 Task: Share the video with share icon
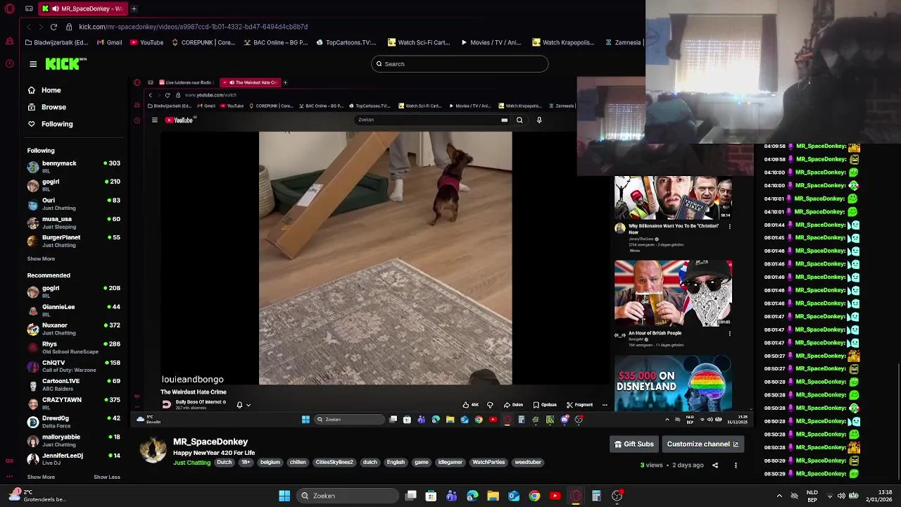[715, 465]
